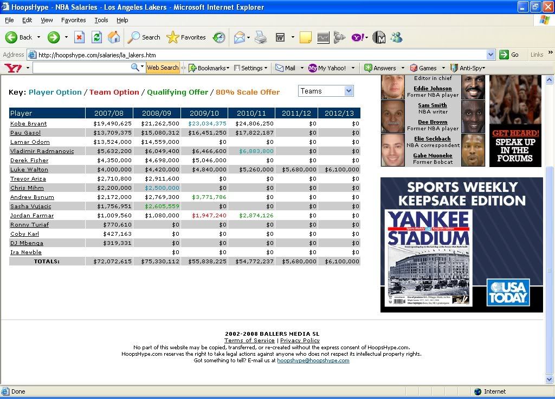Click the Search magnifier toolbar button

pos(144,37)
